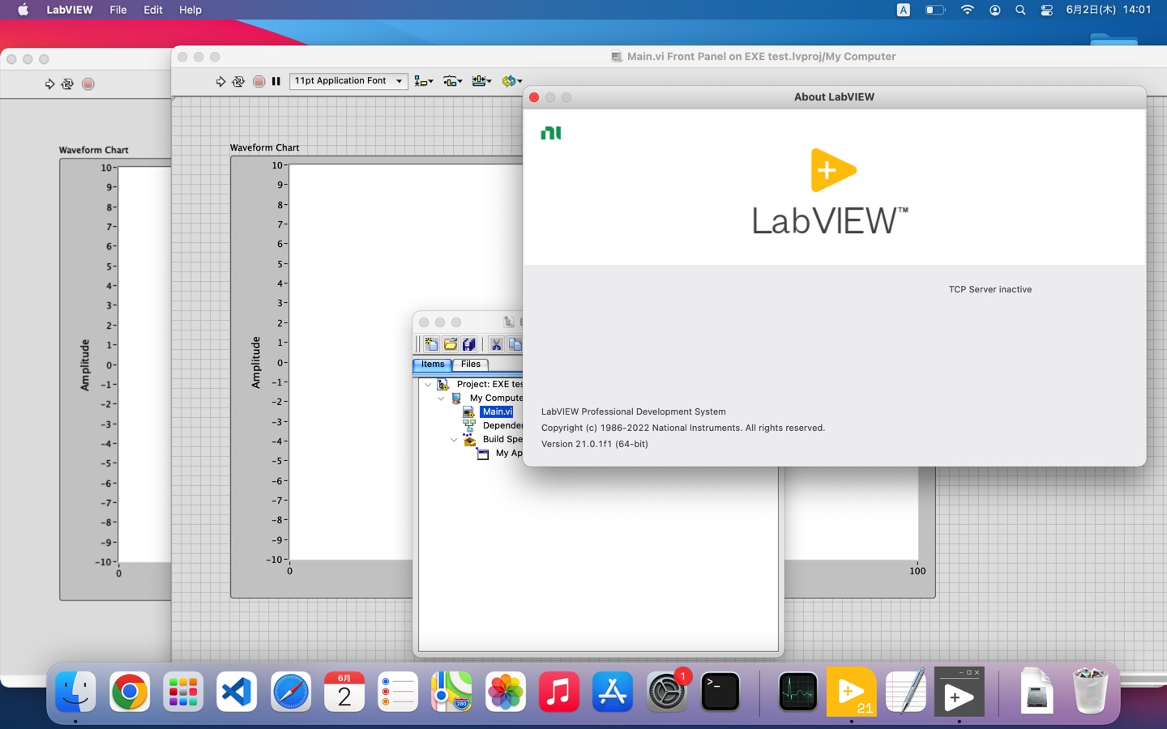This screenshot has width=1167, height=729.
Task: Click the LabVIEW logo in About dialog
Action: pos(831,193)
